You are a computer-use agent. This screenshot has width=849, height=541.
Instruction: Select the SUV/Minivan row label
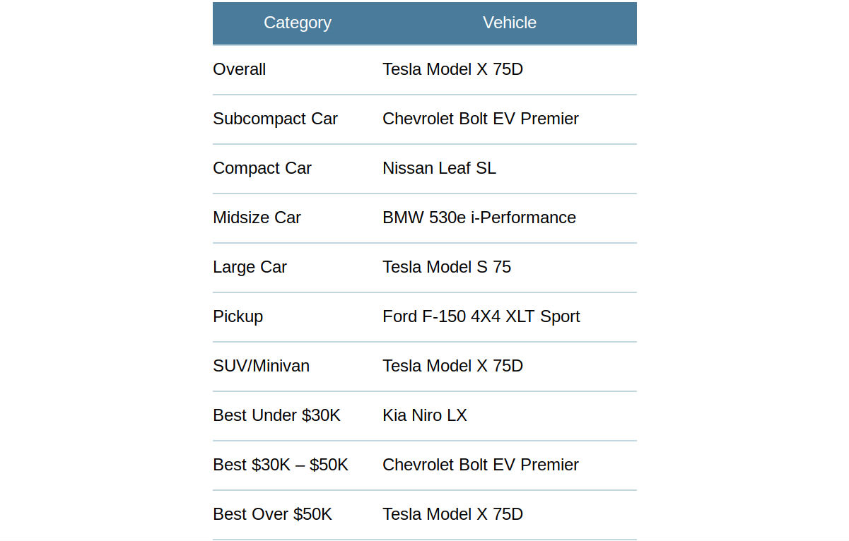point(298,366)
